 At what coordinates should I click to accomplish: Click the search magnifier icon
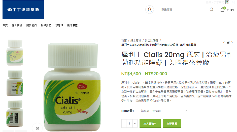click(212, 10)
